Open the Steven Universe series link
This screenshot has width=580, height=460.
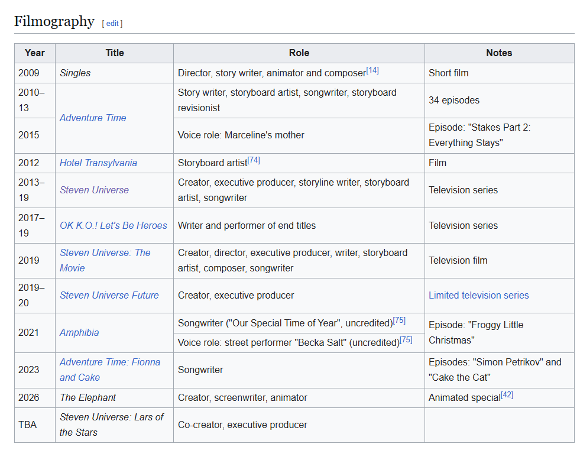[95, 190]
